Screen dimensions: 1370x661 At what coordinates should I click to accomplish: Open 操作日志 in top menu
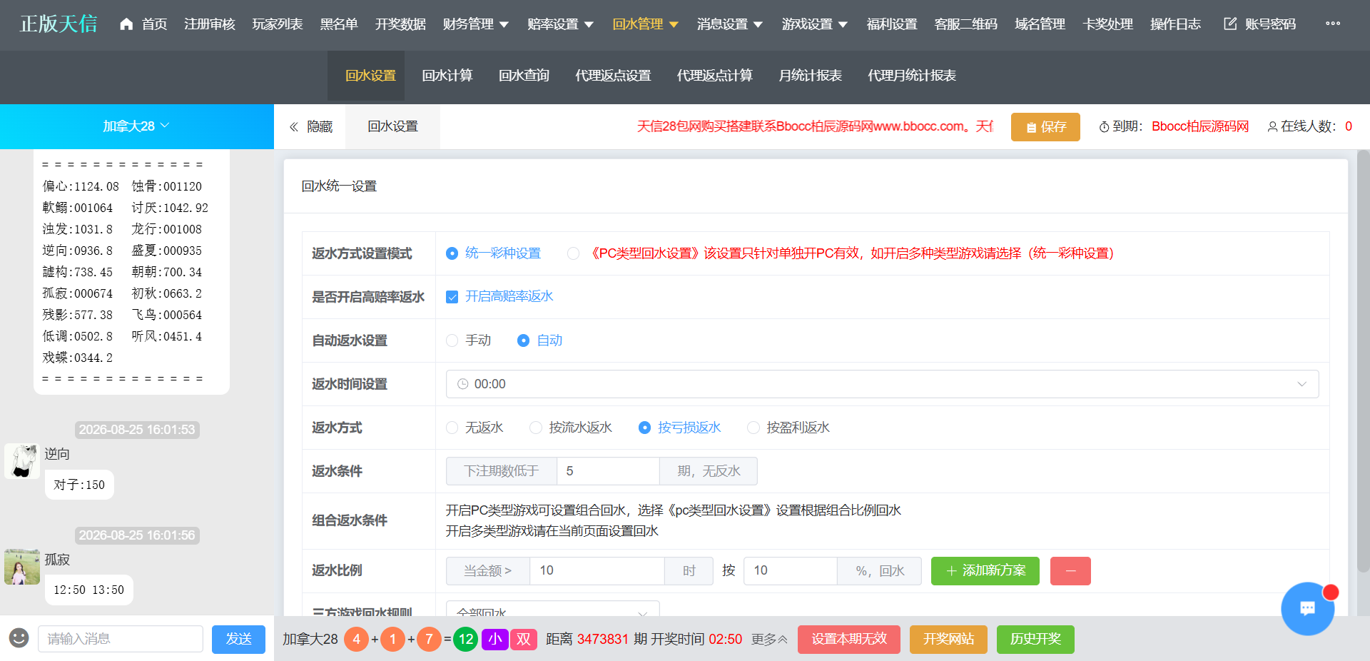[1175, 24]
